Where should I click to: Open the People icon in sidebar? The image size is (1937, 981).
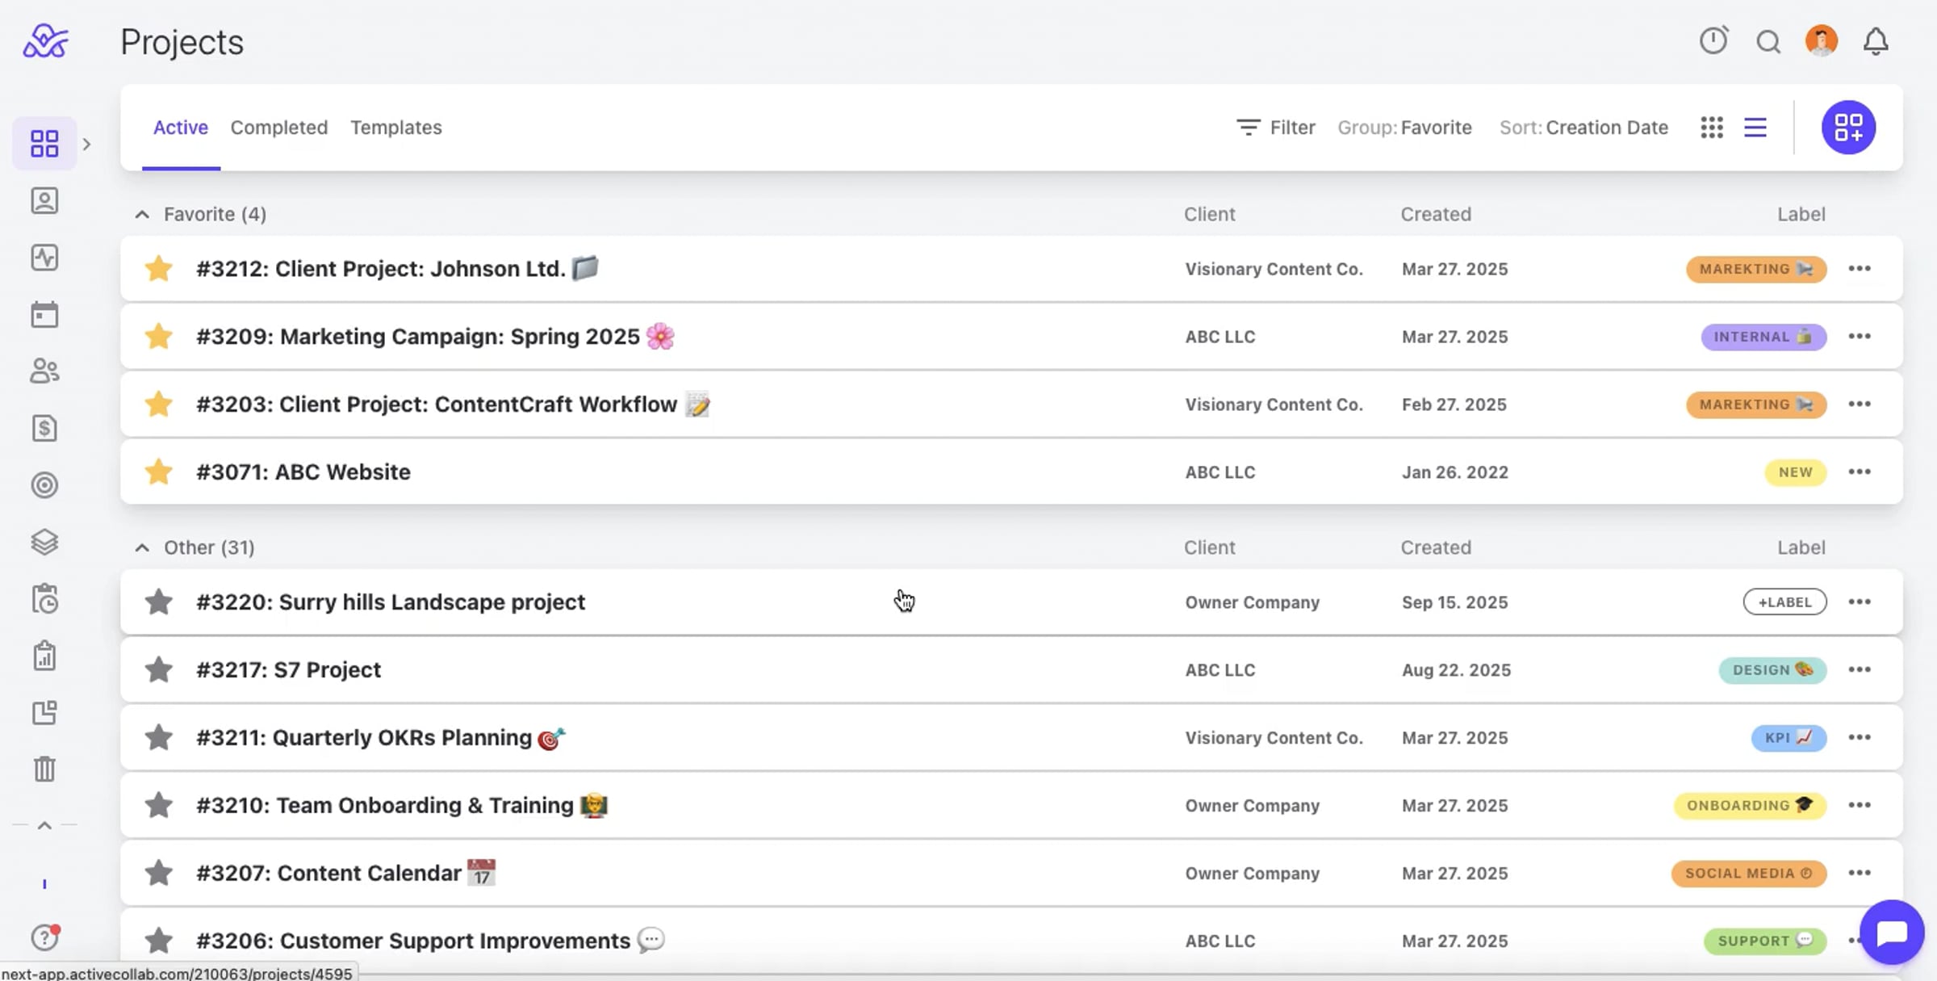44,371
